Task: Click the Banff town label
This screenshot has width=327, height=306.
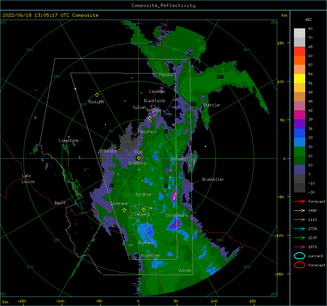Action: (x=60, y=203)
